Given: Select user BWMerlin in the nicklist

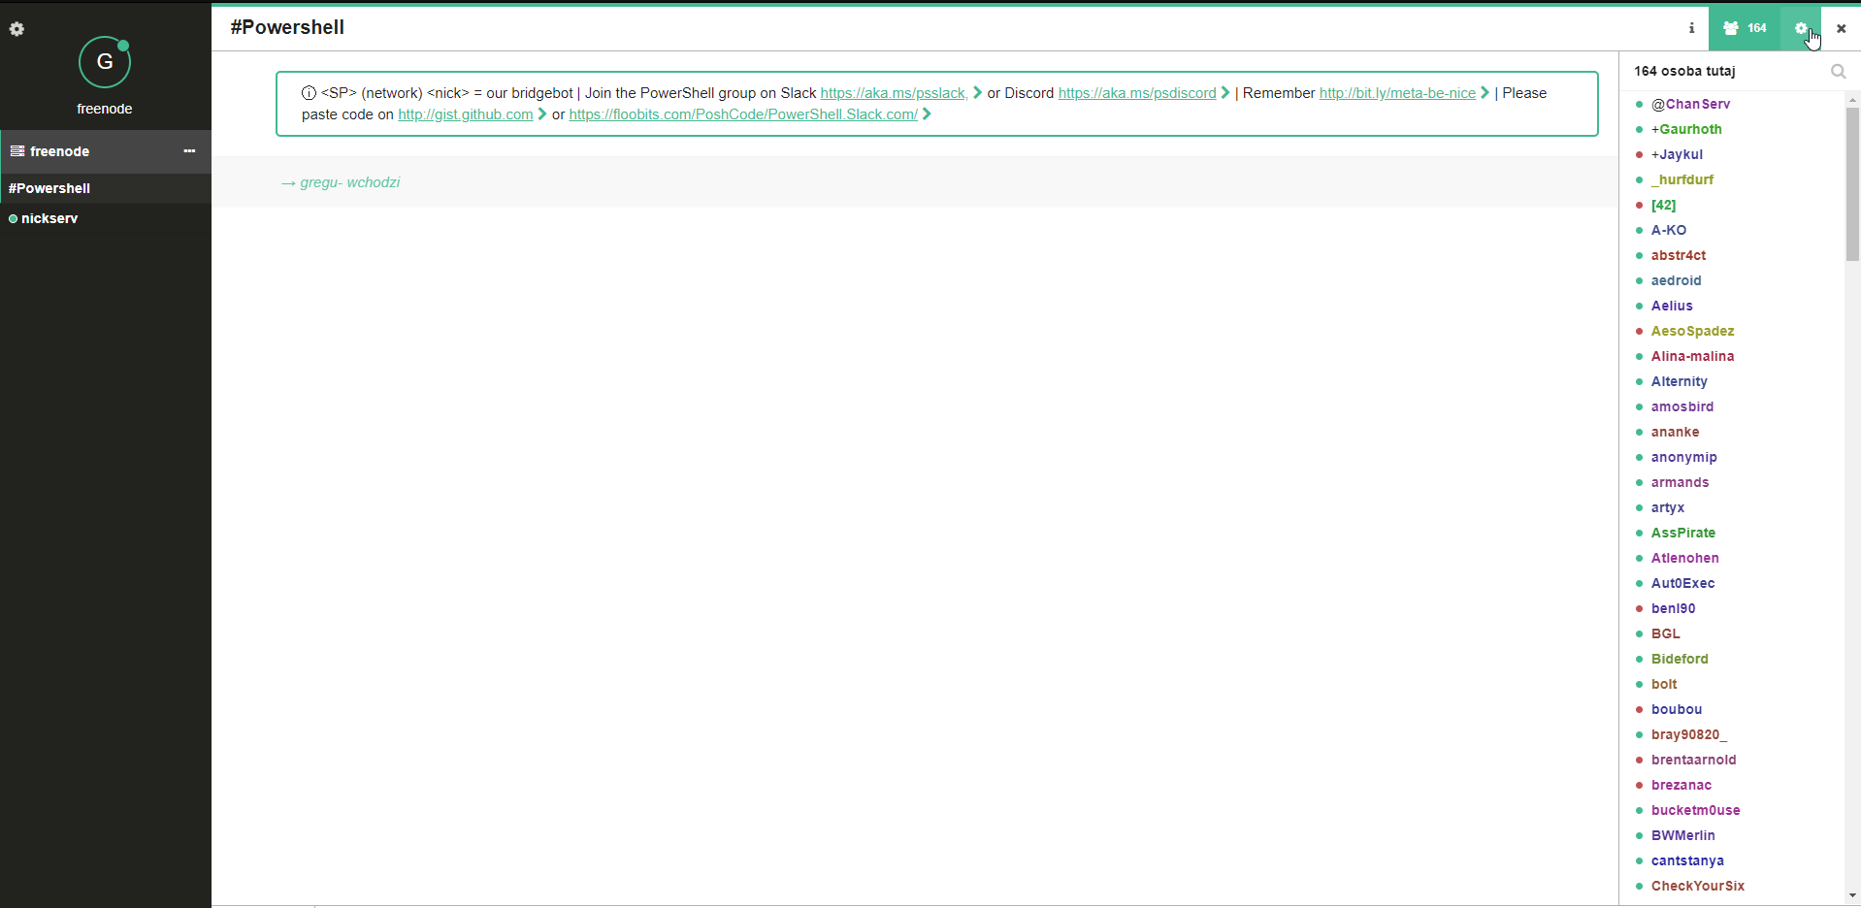Looking at the screenshot, I should pyautogui.click(x=1683, y=835).
